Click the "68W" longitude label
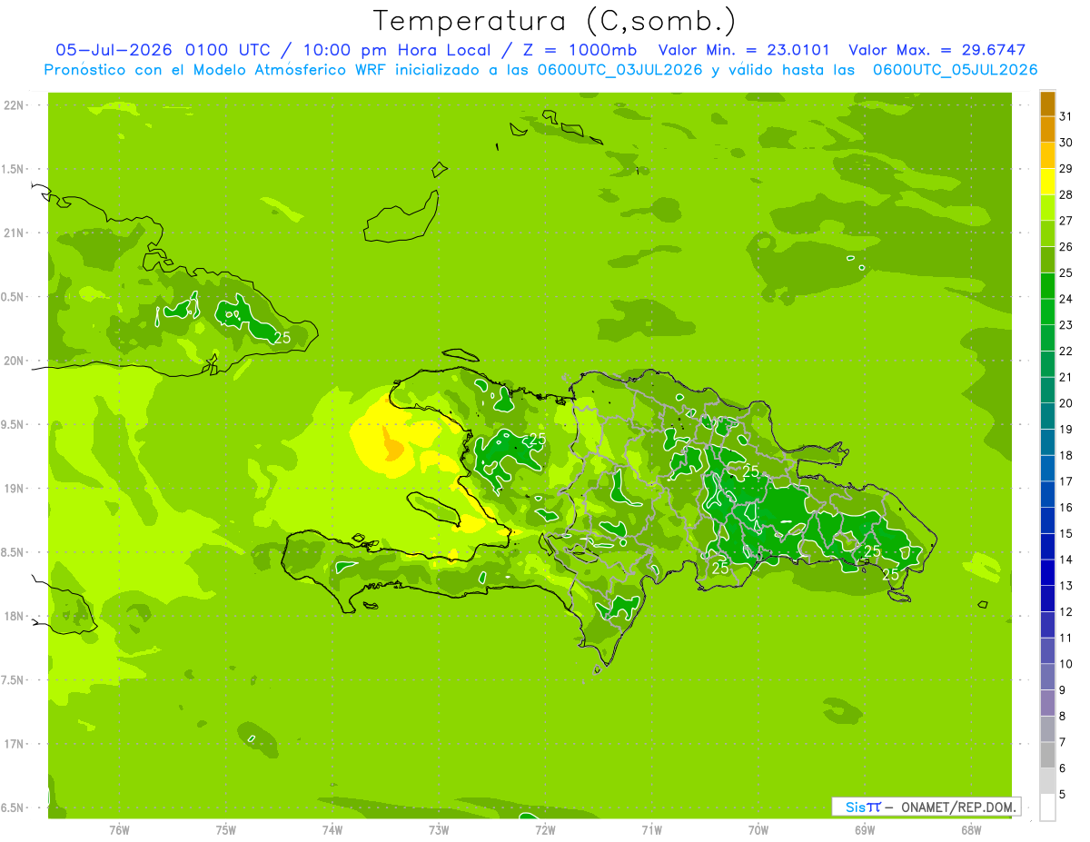1090x842 pixels. coord(971,829)
